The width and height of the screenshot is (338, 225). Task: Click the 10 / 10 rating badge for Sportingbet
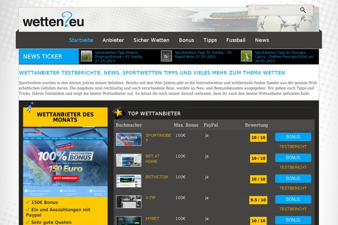(x=258, y=138)
